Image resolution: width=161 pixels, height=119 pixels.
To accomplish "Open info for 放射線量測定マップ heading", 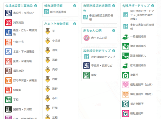I will (113, 51).
